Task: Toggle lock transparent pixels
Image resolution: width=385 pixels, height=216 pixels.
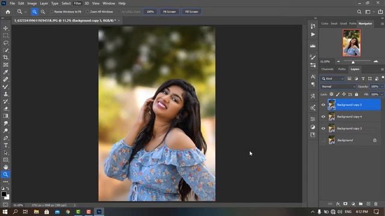Action: (x=331, y=94)
